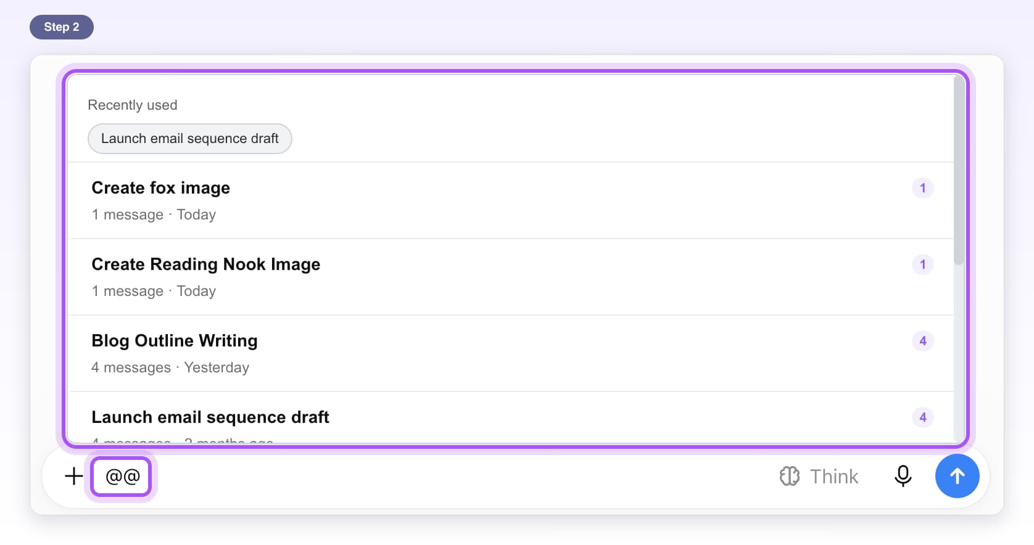Open the 'Blog Outline Writing' conversation
Image resolution: width=1034 pixels, height=545 pixels.
pyautogui.click(x=511, y=353)
